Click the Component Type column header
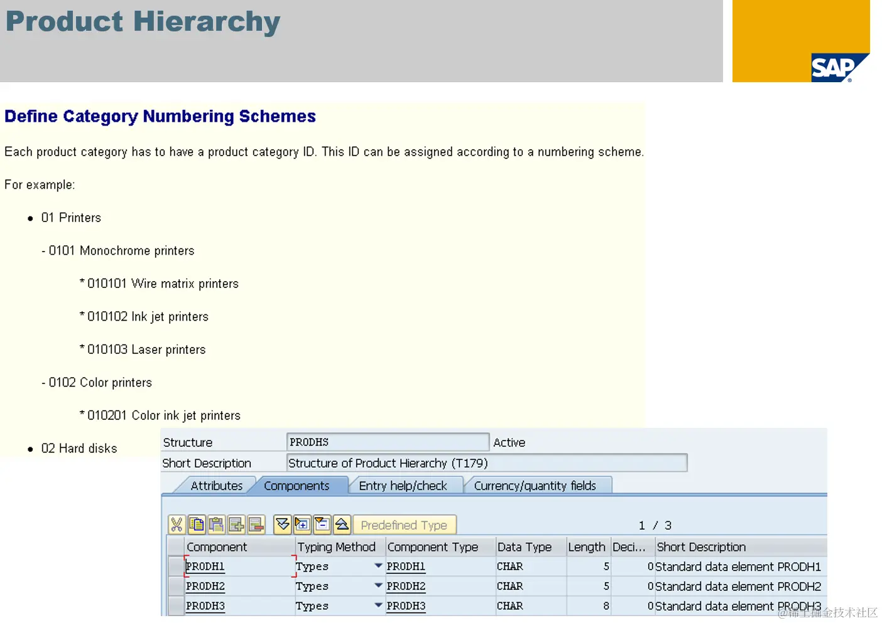The width and height of the screenshot is (882, 623). pyautogui.click(x=440, y=546)
